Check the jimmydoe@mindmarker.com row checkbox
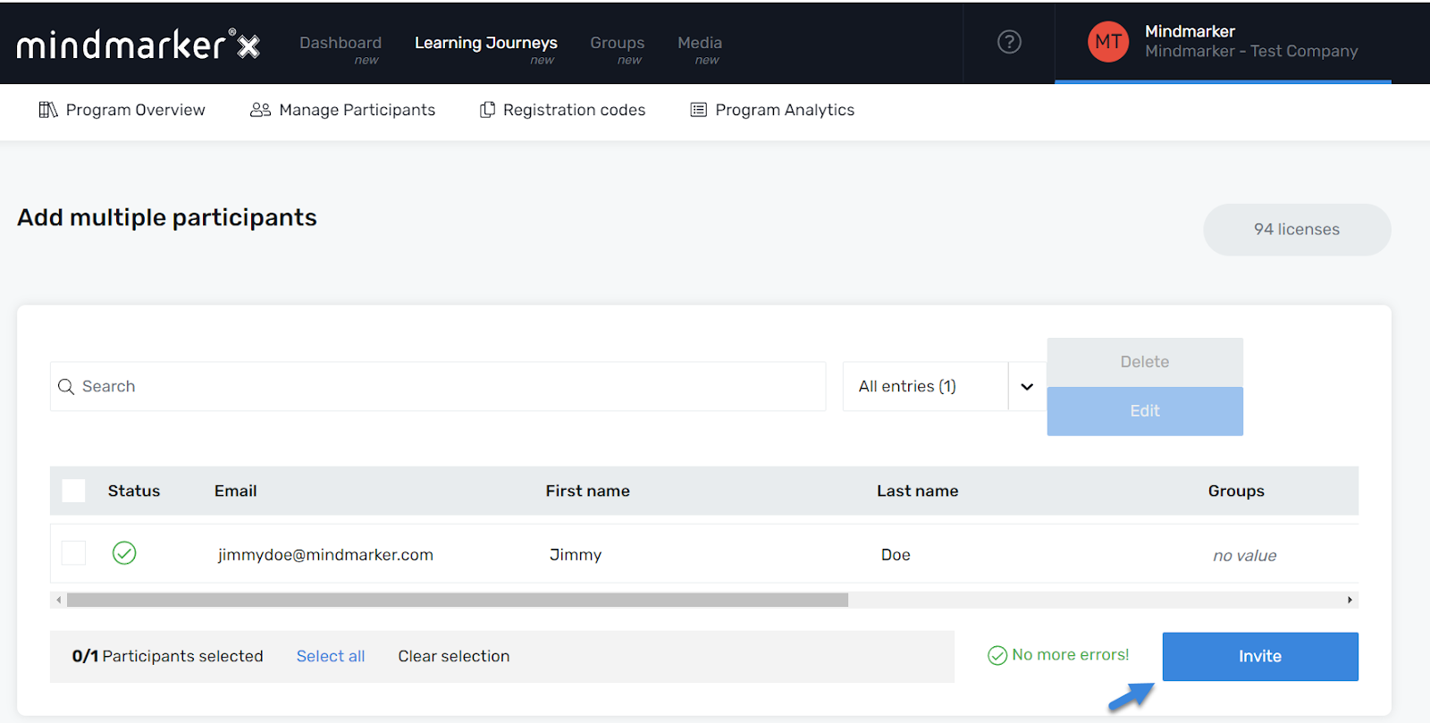The height and width of the screenshot is (723, 1430). click(x=73, y=553)
